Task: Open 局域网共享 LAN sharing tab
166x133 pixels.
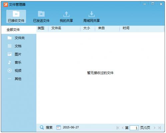Action: point(92,16)
